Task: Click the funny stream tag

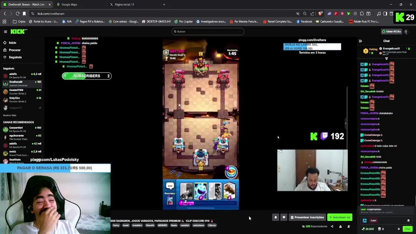Action: pos(116,225)
